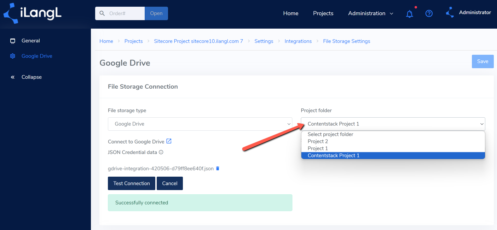The image size is (497, 230).
Task: Click the Integrations breadcrumb link
Action: coord(298,41)
